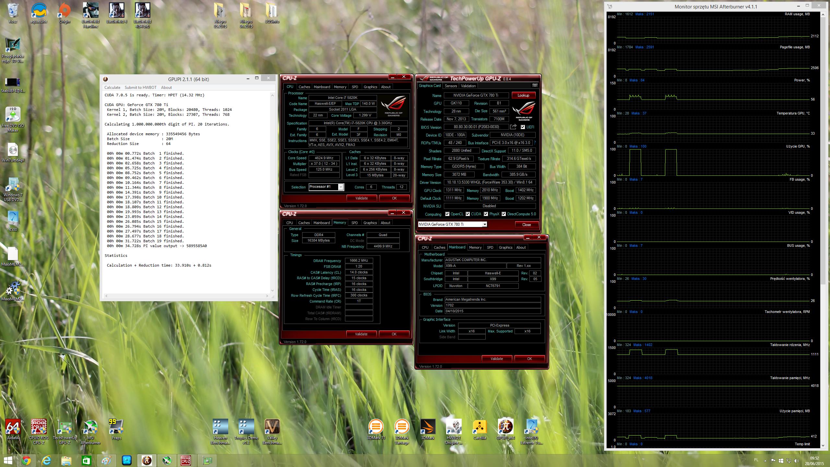Open the Battlefield Hardline desktop shortcut
The image size is (830, 467).
point(90,16)
